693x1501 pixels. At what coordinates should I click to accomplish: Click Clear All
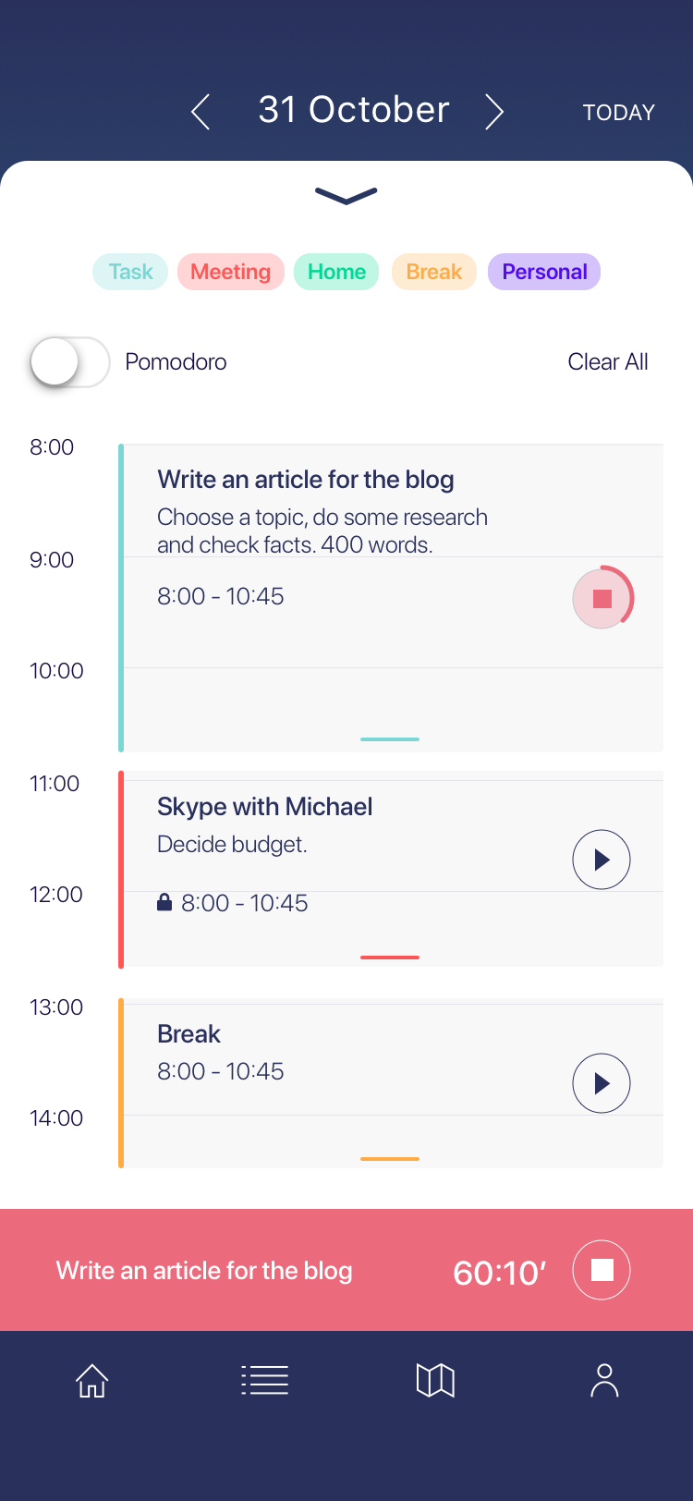click(607, 362)
